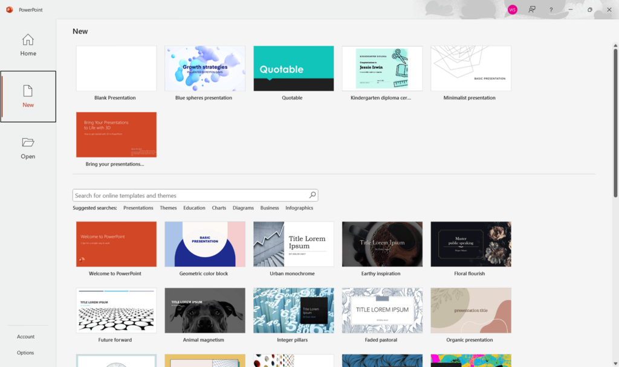This screenshot has height=367, width=619.
Task: Choose the Quotable template
Action: click(x=293, y=68)
